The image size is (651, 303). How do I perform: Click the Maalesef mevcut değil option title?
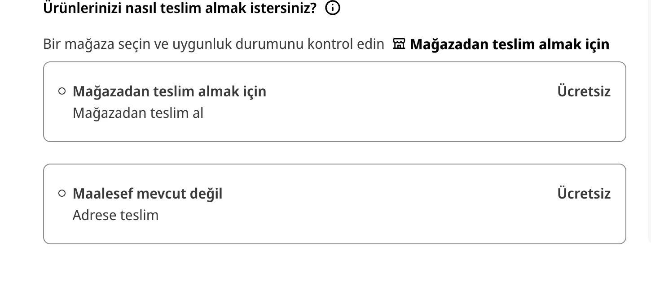pyautogui.click(x=147, y=194)
